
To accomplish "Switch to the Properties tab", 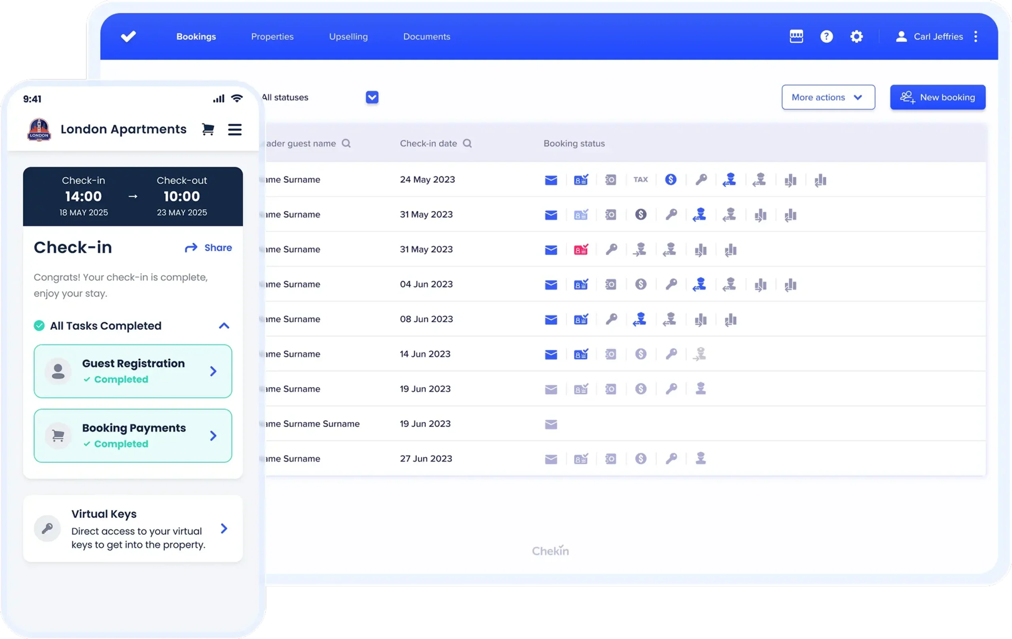I will click(x=272, y=36).
